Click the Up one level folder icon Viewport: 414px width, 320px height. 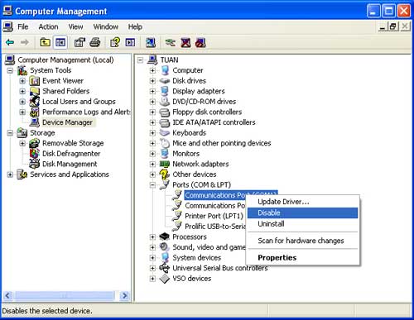pos(45,42)
